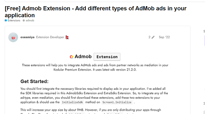Click the Admob heading text
Viewport: 205px width, 114px height.
83,56
